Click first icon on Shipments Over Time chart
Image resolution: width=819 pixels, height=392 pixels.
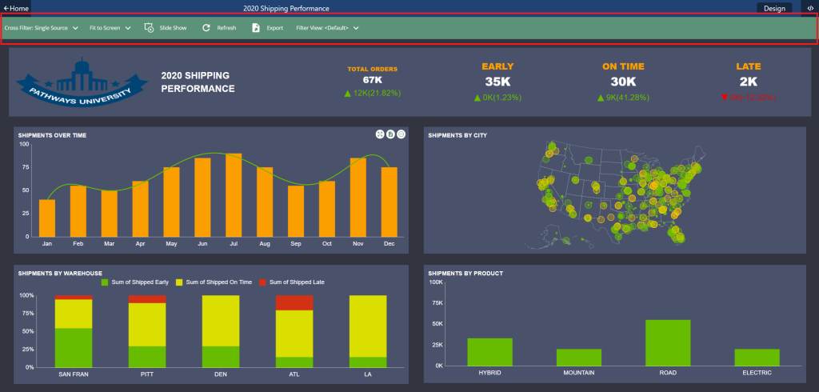[379, 135]
